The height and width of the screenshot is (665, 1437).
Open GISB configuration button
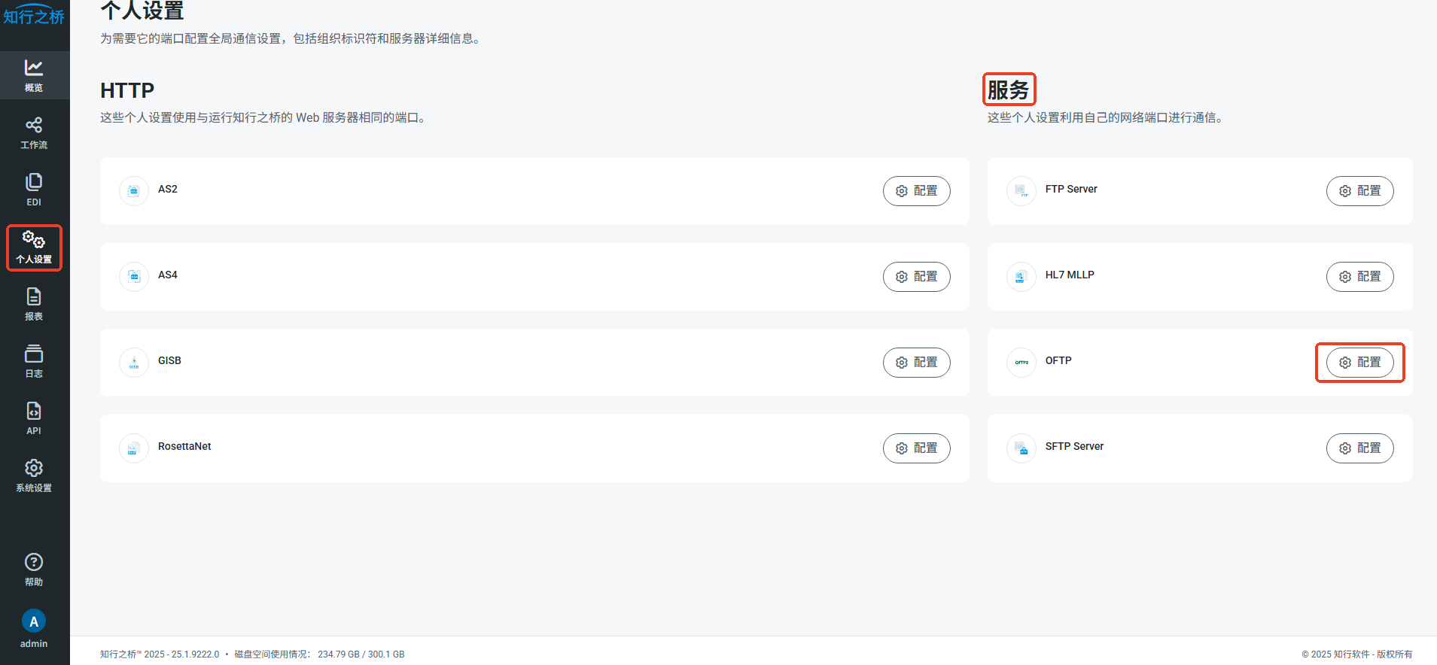coord(916,363)
